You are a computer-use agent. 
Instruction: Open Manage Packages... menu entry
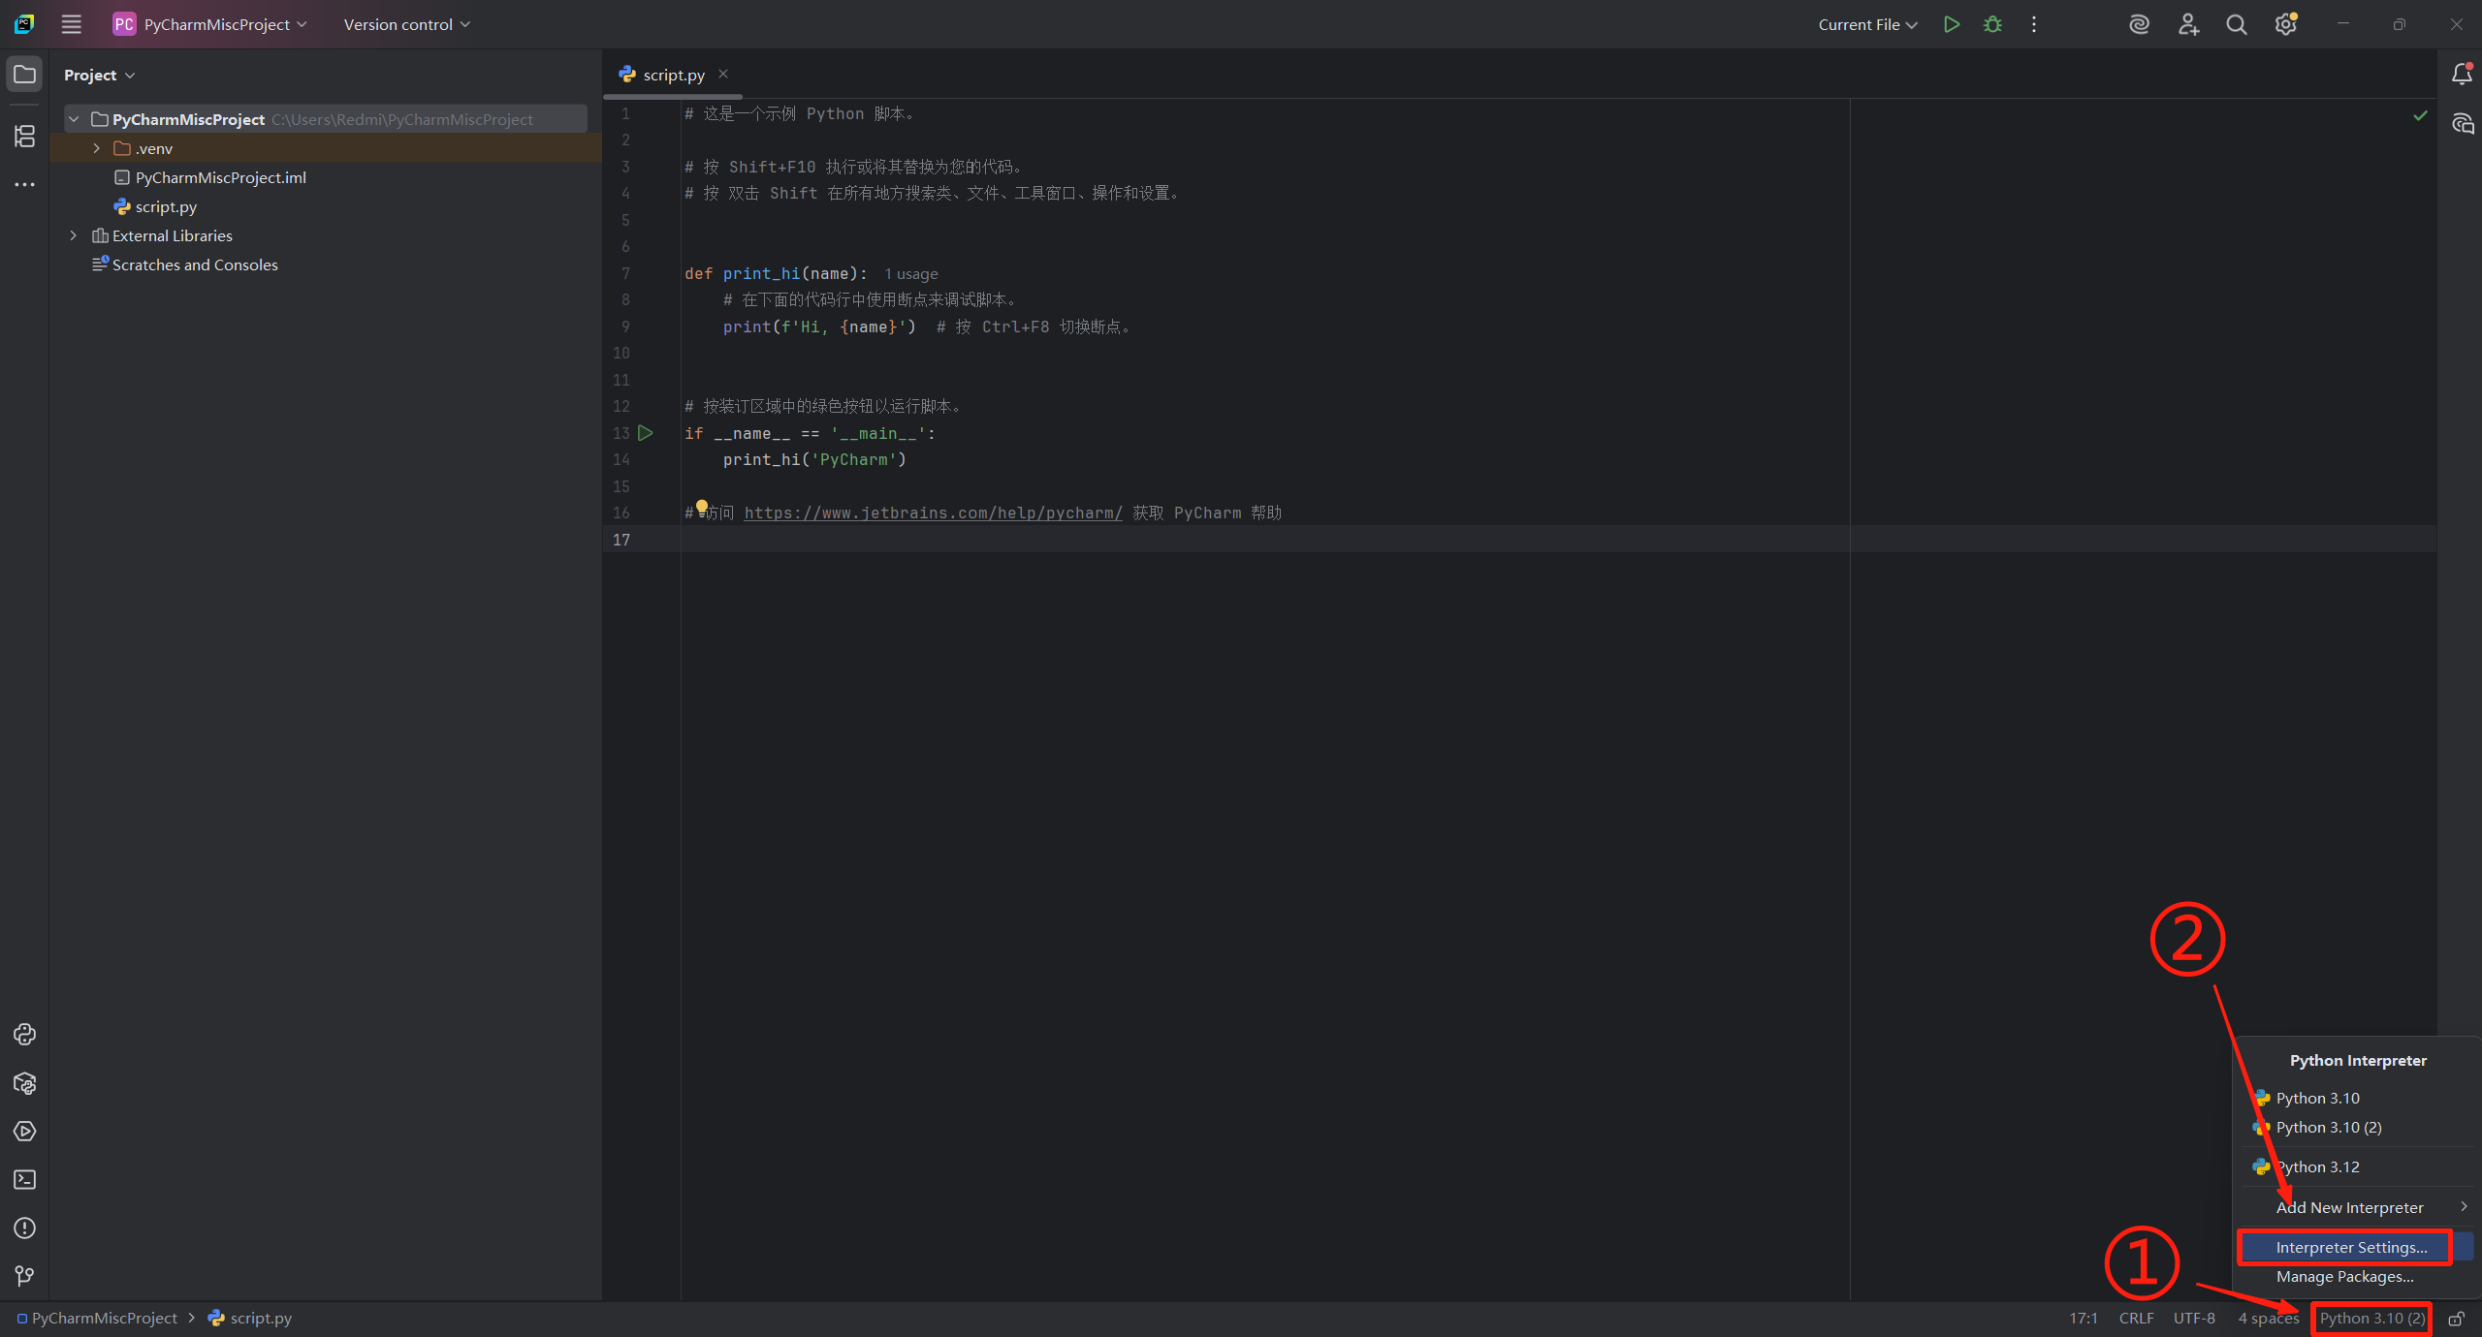pyautogui.click(x=2357, y=1276)
